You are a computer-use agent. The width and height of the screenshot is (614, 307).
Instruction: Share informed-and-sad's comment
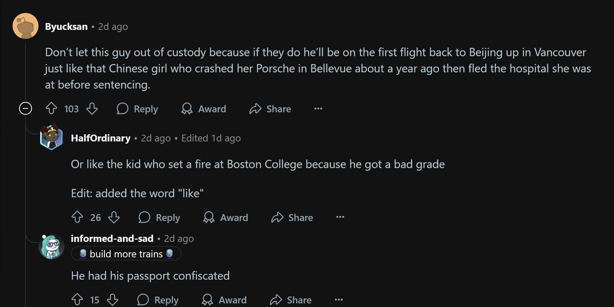pyautogui.click(x=291, y=299)
